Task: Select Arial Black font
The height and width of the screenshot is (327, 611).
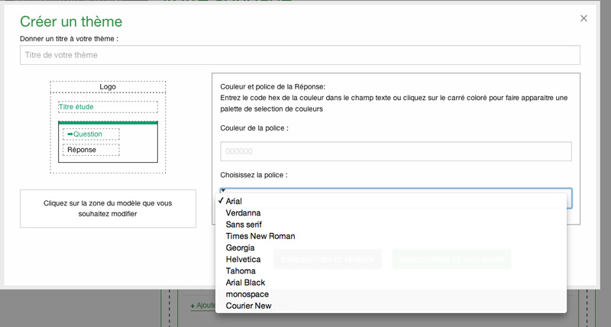Action: 245,283
